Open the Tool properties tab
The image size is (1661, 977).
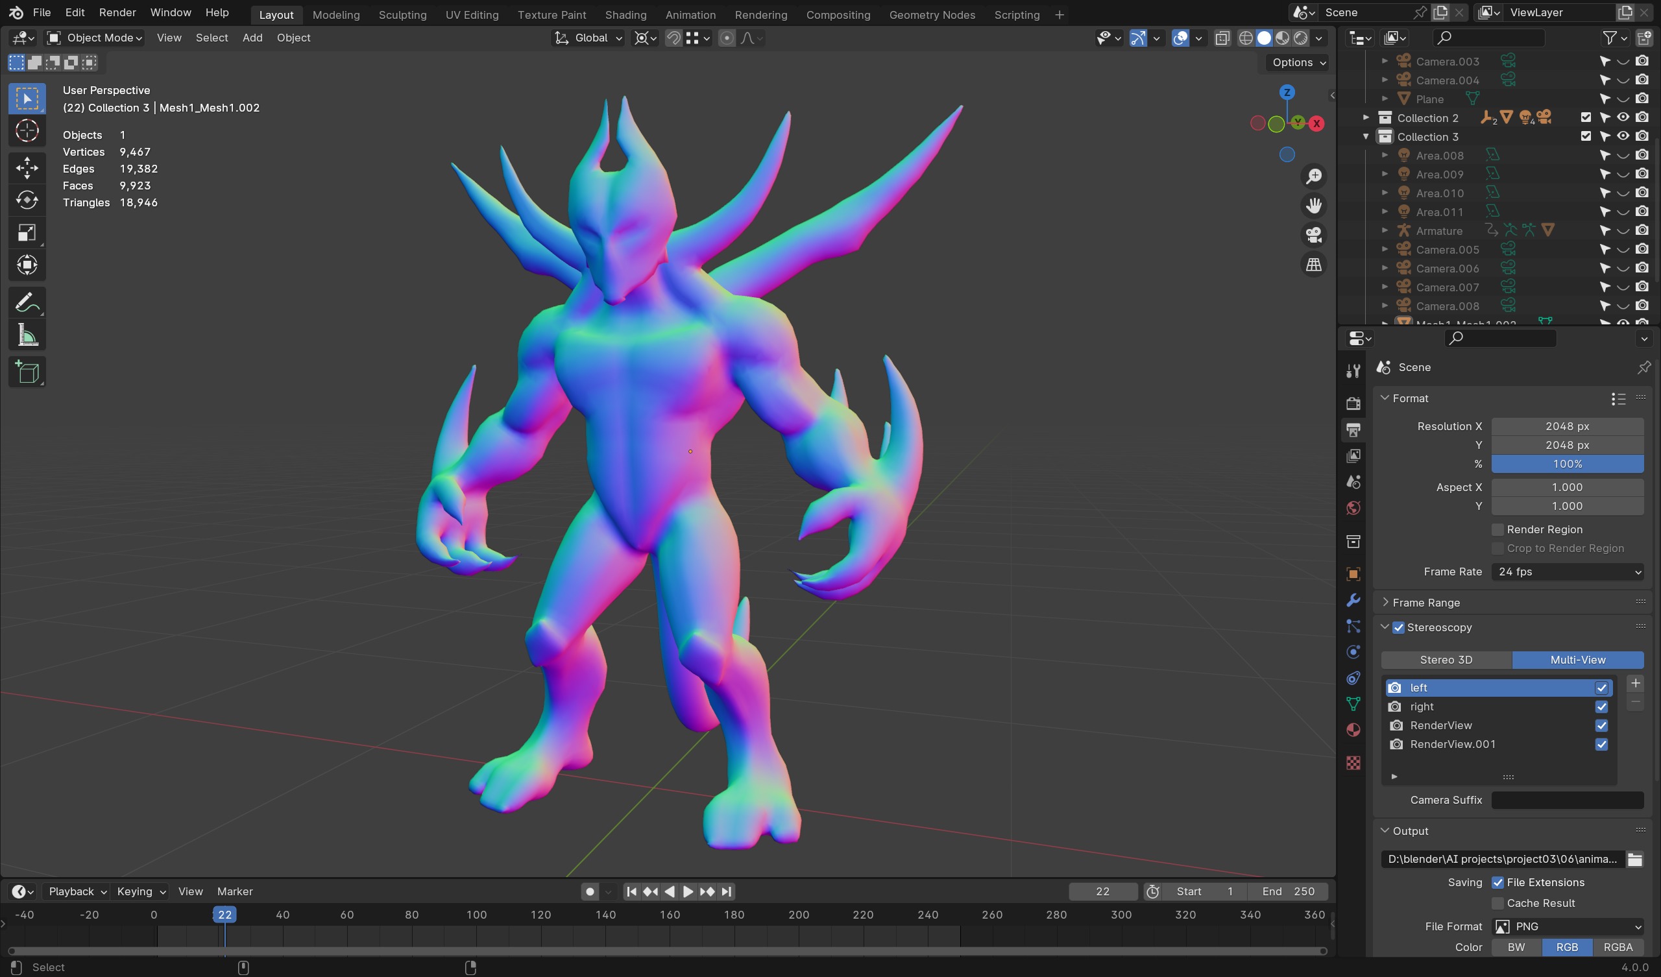click(1353, 371)
